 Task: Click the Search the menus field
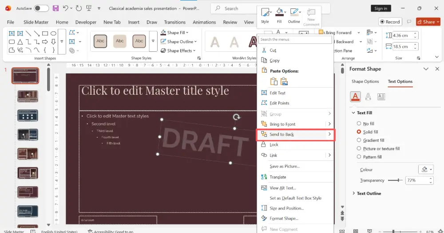295,39
